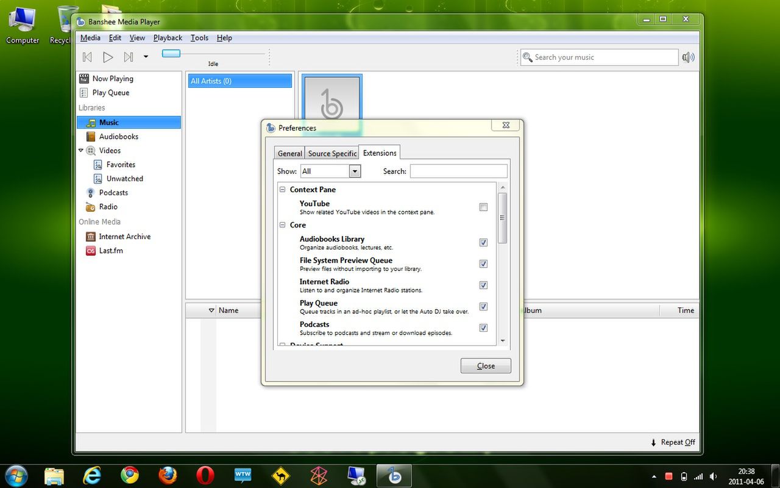The height and width of the screenshot is (488, 780).
Task: Select the Music library
Action: 129,122
